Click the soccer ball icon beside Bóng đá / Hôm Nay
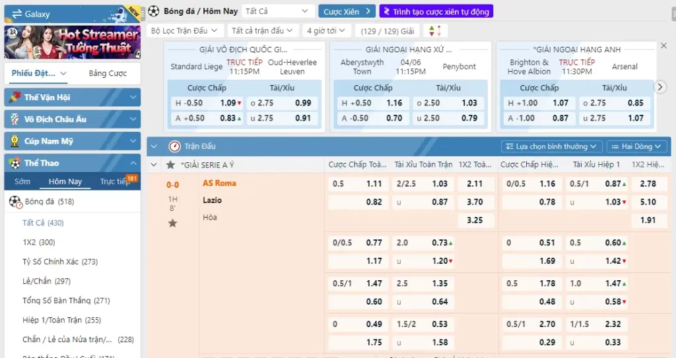This screenshot has height=358, width=676. (x=154, y=11)
